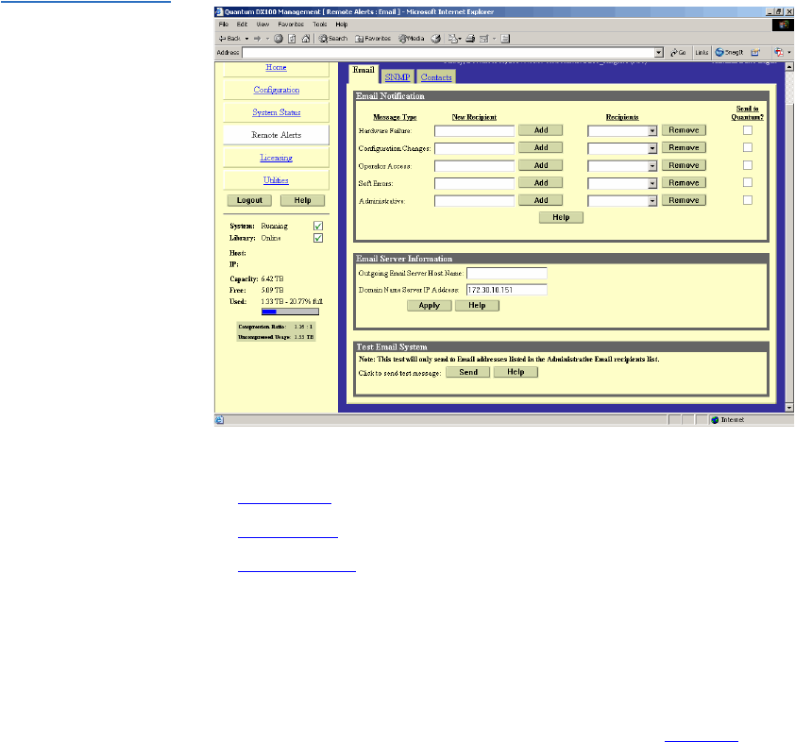
Task: Open the System Status link
Action: pos(277,112)
